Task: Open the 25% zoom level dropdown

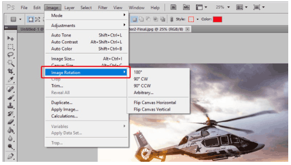Action: (x=229, y=7)
